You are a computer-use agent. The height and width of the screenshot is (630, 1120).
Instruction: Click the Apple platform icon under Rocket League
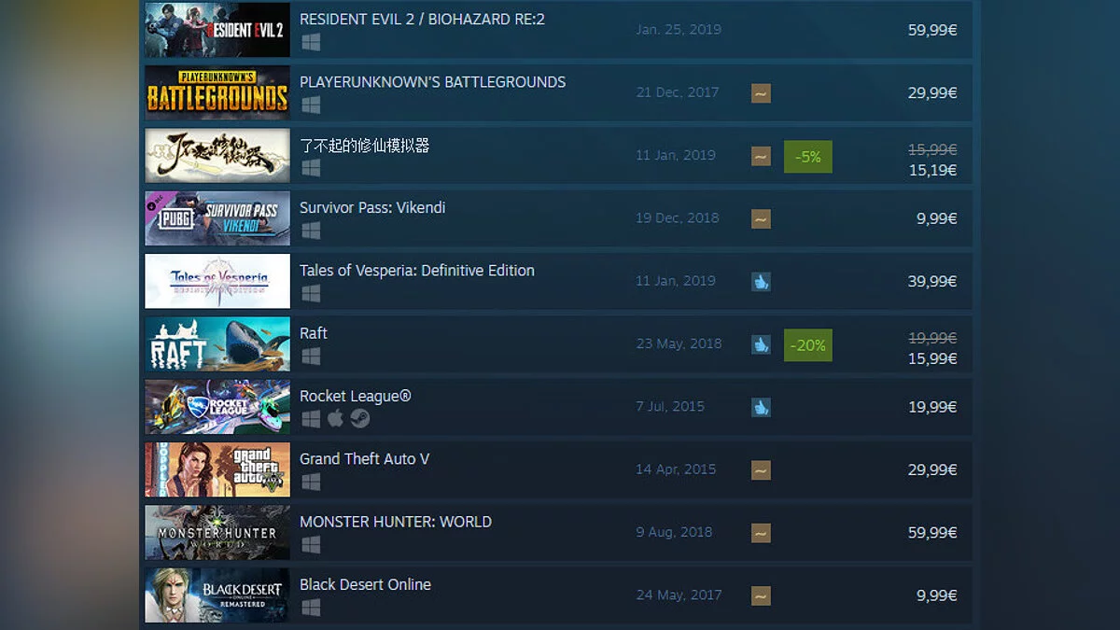[335, 419]
